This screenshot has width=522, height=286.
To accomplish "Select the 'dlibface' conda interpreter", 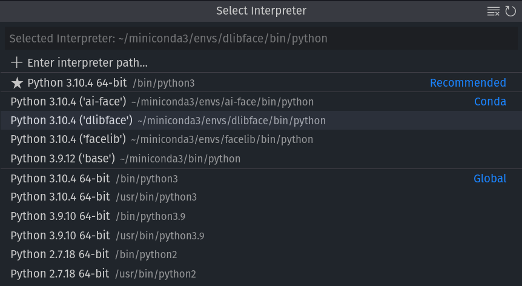I will (x=168, y=121).
